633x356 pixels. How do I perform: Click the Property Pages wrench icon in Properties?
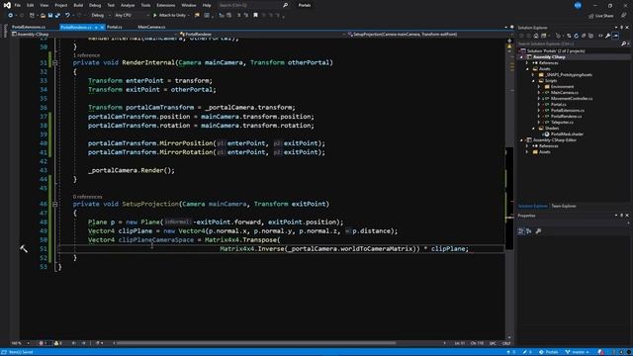click(x=538, y=231)
